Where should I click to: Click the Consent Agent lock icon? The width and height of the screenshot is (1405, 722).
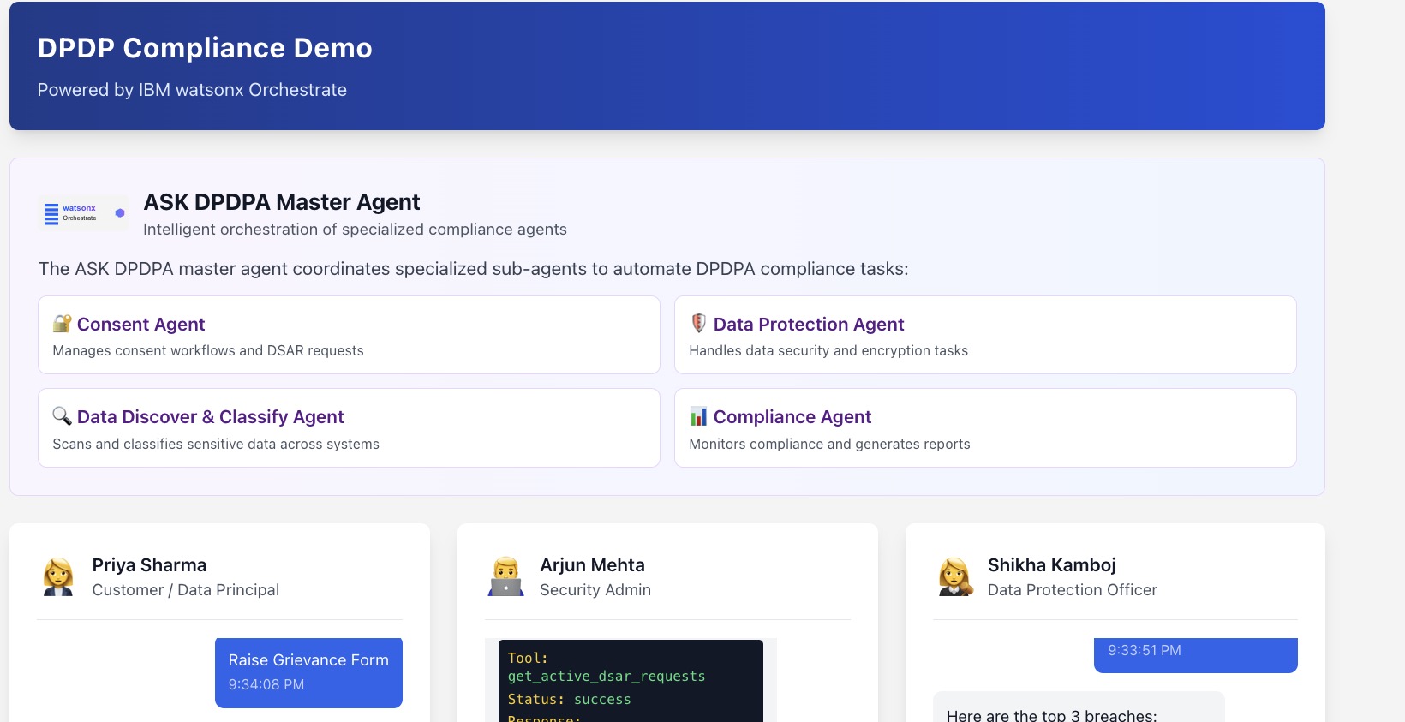(62, 324)
